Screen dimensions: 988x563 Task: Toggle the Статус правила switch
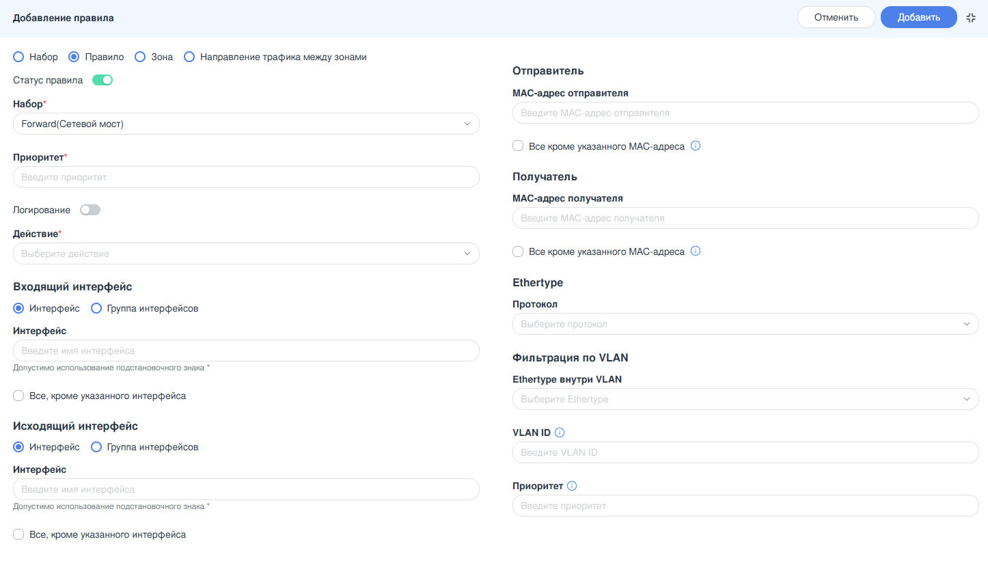[102, 80]
